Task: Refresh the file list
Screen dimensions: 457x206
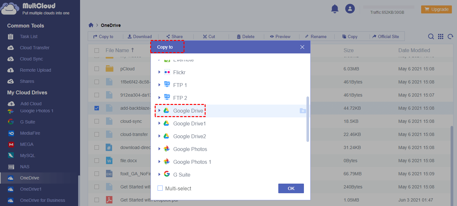Action: [450, 36]
